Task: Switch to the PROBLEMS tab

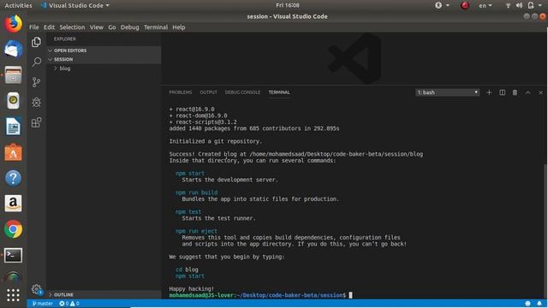Action: [181, 92]
